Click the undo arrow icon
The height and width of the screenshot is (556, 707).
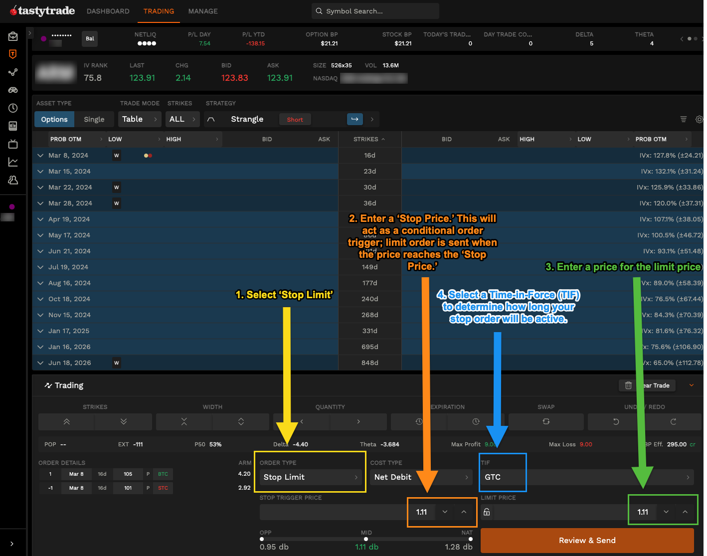click(x=616, y=421)
